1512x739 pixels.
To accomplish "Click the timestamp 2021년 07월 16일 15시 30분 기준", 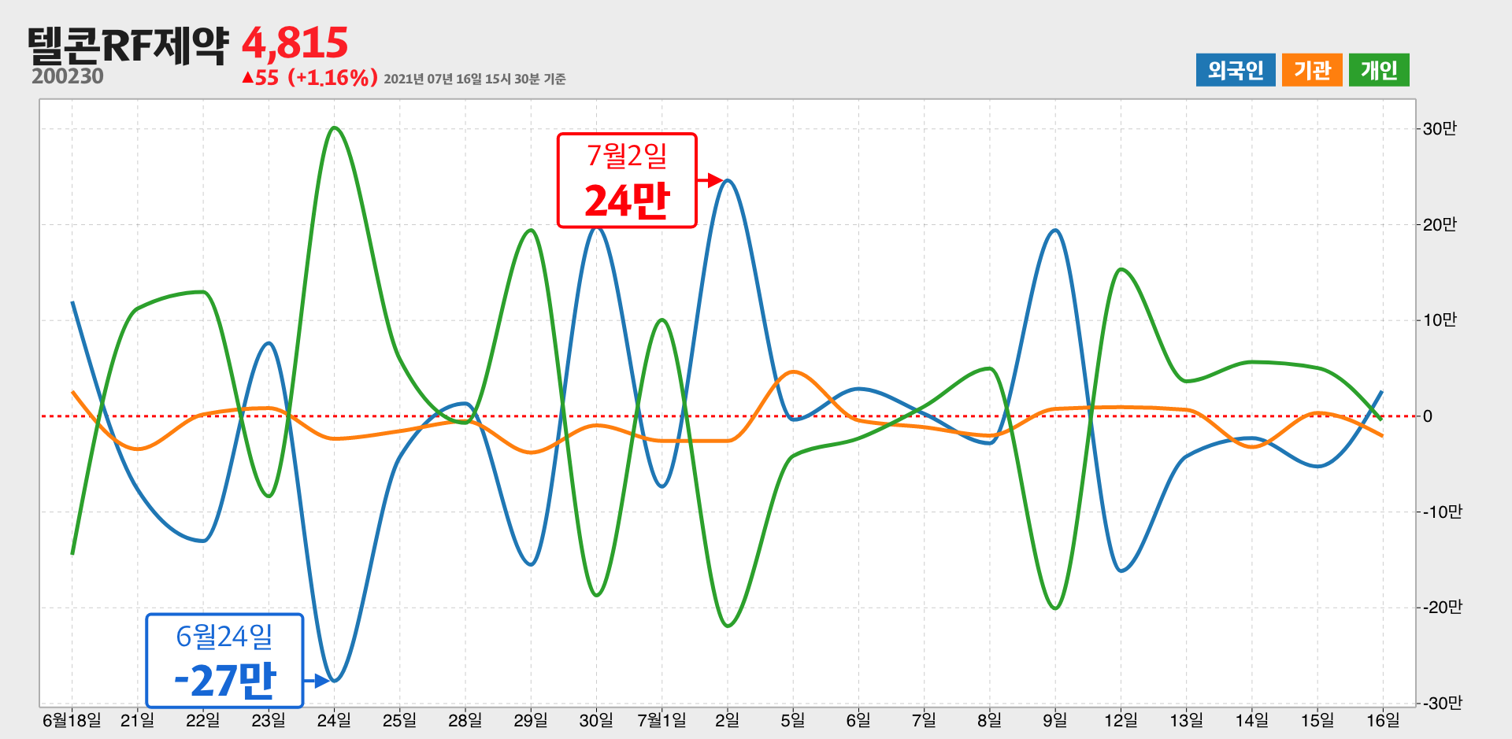I will (475, 79).
